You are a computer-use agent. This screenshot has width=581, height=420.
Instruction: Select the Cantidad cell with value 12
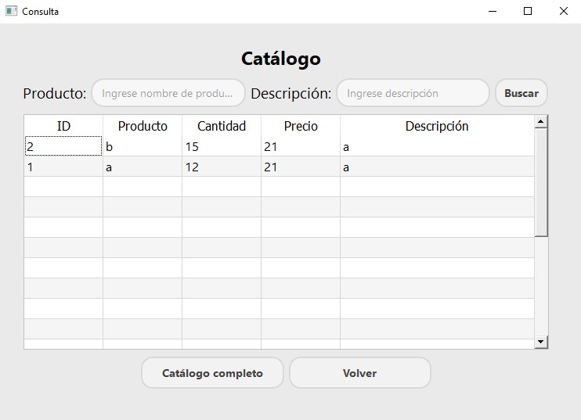coord(222,167)
